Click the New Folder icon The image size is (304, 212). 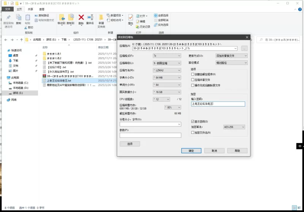click(101, 18)
